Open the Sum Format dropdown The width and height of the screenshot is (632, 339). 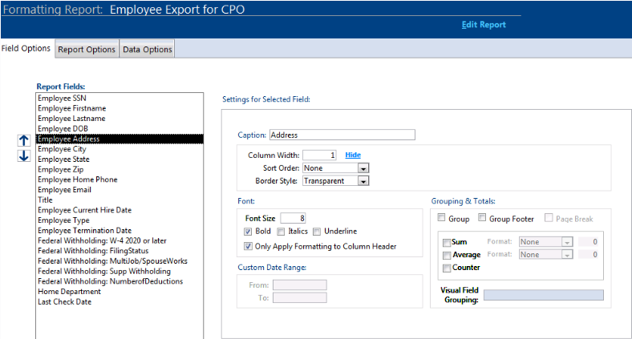point(567,242)
